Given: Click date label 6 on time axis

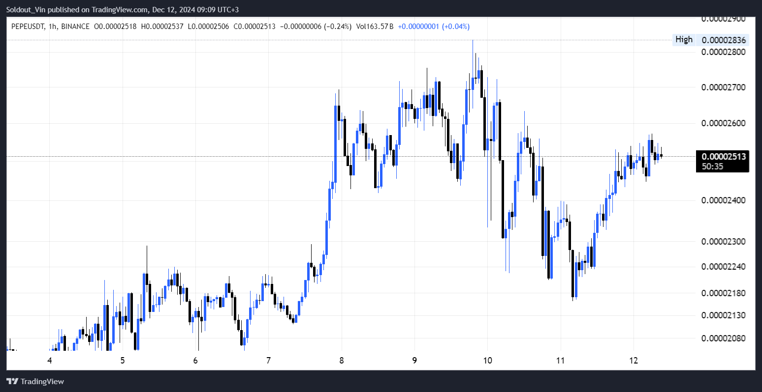Looking at the screenshot, I should 195,361.
